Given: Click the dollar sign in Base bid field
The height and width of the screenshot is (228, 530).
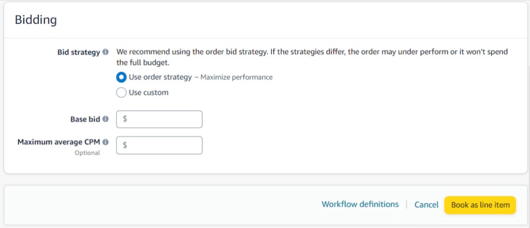Looking at the screenshot, I should pos(125,119).
